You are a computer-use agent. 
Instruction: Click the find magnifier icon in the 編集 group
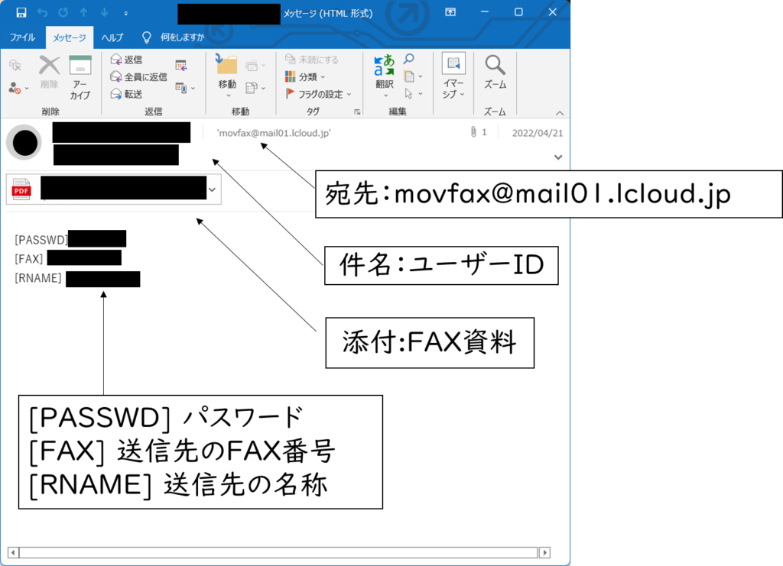pos(409,60)
